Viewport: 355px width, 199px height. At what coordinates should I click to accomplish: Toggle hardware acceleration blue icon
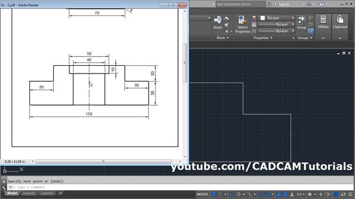(x=336, y=194)
